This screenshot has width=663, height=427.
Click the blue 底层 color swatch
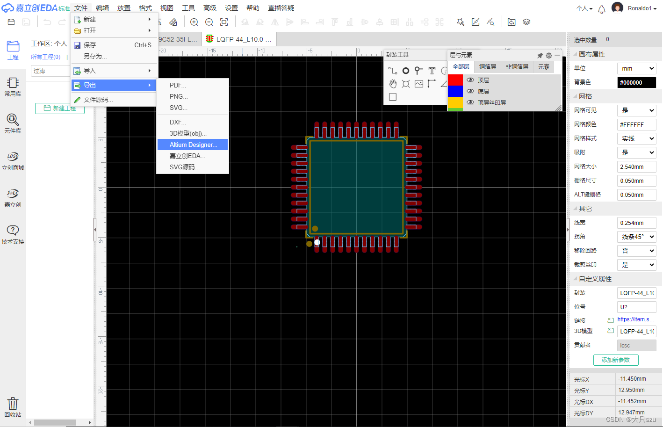point(455,91)
